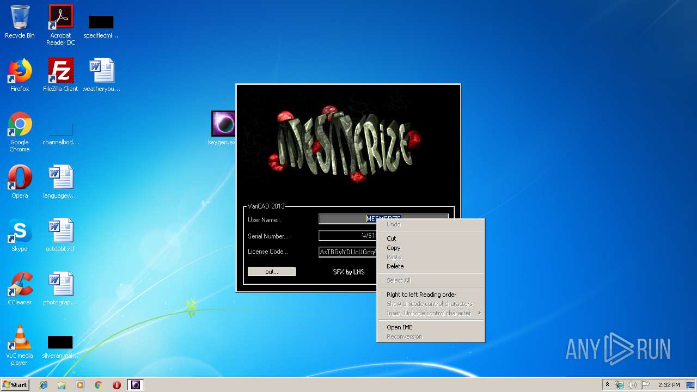This screenshot has height=392, width=697.
Task: Launch Google Chrome from desktop
Action: click(x=20, y=132)
